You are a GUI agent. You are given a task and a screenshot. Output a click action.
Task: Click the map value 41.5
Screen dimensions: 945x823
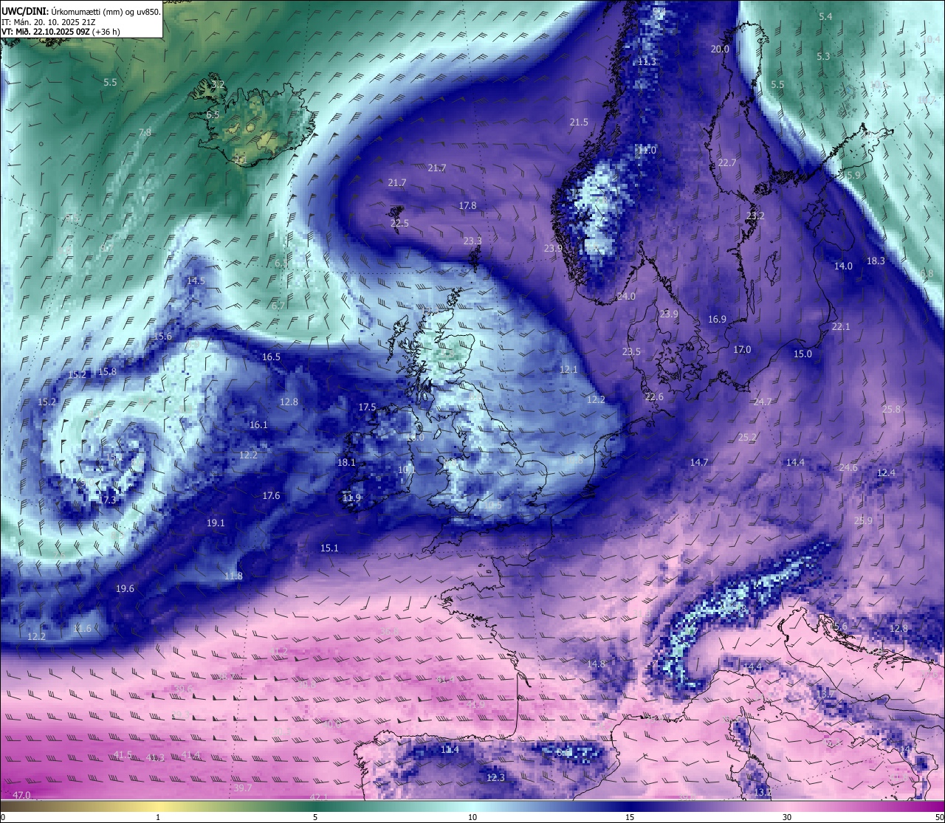coord(123,755)
